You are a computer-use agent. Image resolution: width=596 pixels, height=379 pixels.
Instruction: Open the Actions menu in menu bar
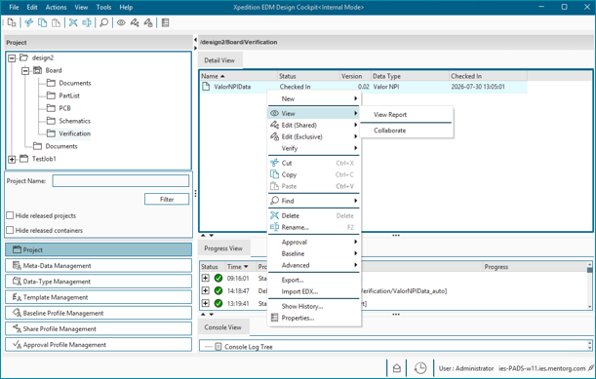click(x=56, y=7)
